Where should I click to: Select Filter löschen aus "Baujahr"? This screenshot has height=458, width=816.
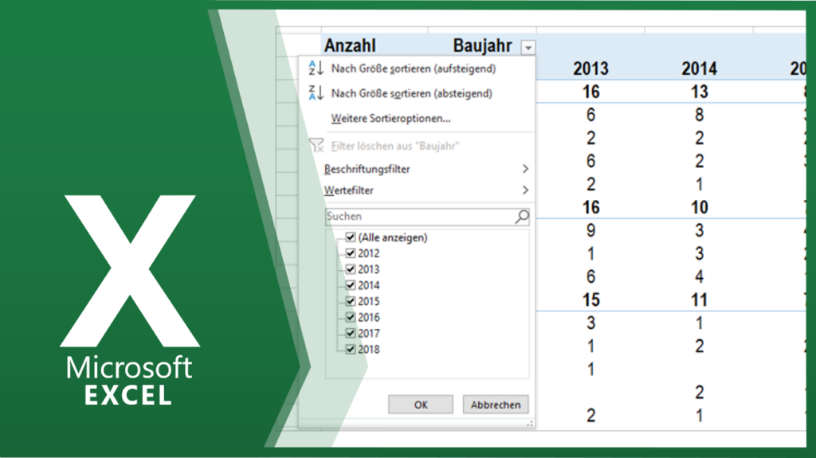pyautogui.click(x=395, y=147)
